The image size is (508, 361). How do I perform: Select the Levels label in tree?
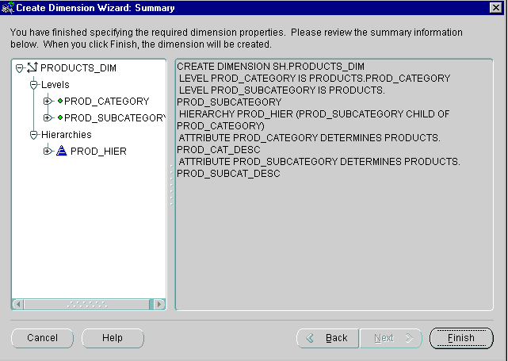click(x=55, y=85)
